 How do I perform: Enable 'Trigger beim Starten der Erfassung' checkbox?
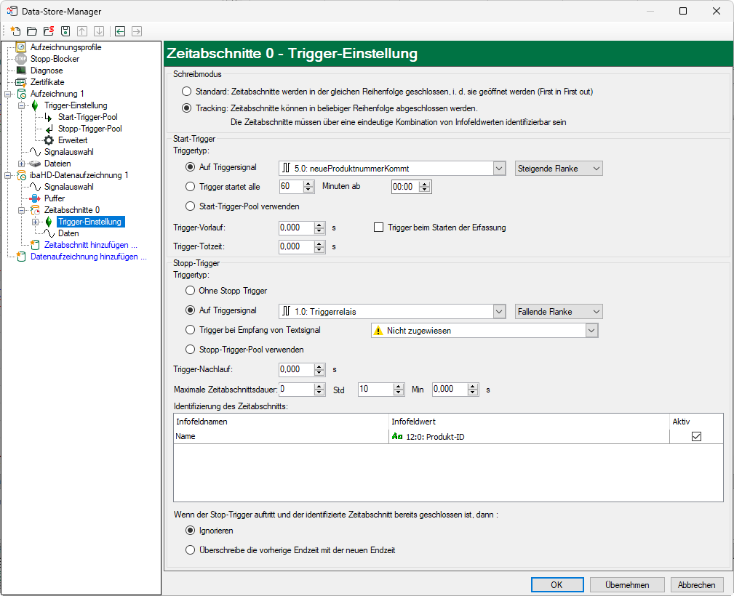point(378,227)
